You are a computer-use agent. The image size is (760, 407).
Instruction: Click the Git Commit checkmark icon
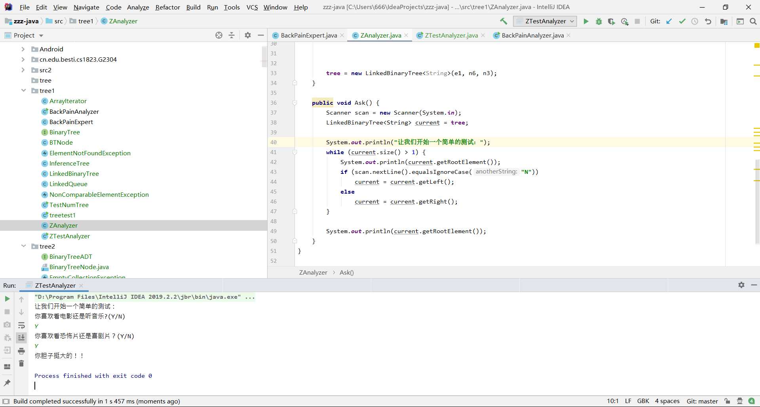[x=682, y=21]
